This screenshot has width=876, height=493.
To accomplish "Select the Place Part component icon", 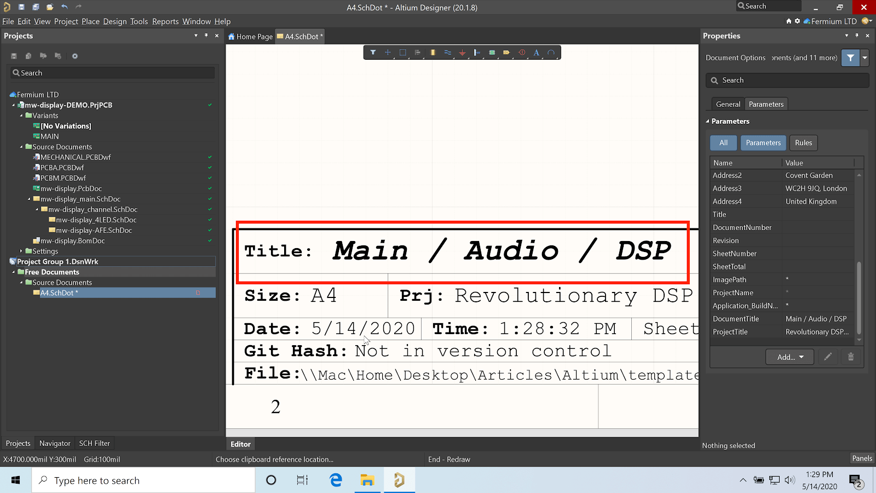I will coord(433,53).
